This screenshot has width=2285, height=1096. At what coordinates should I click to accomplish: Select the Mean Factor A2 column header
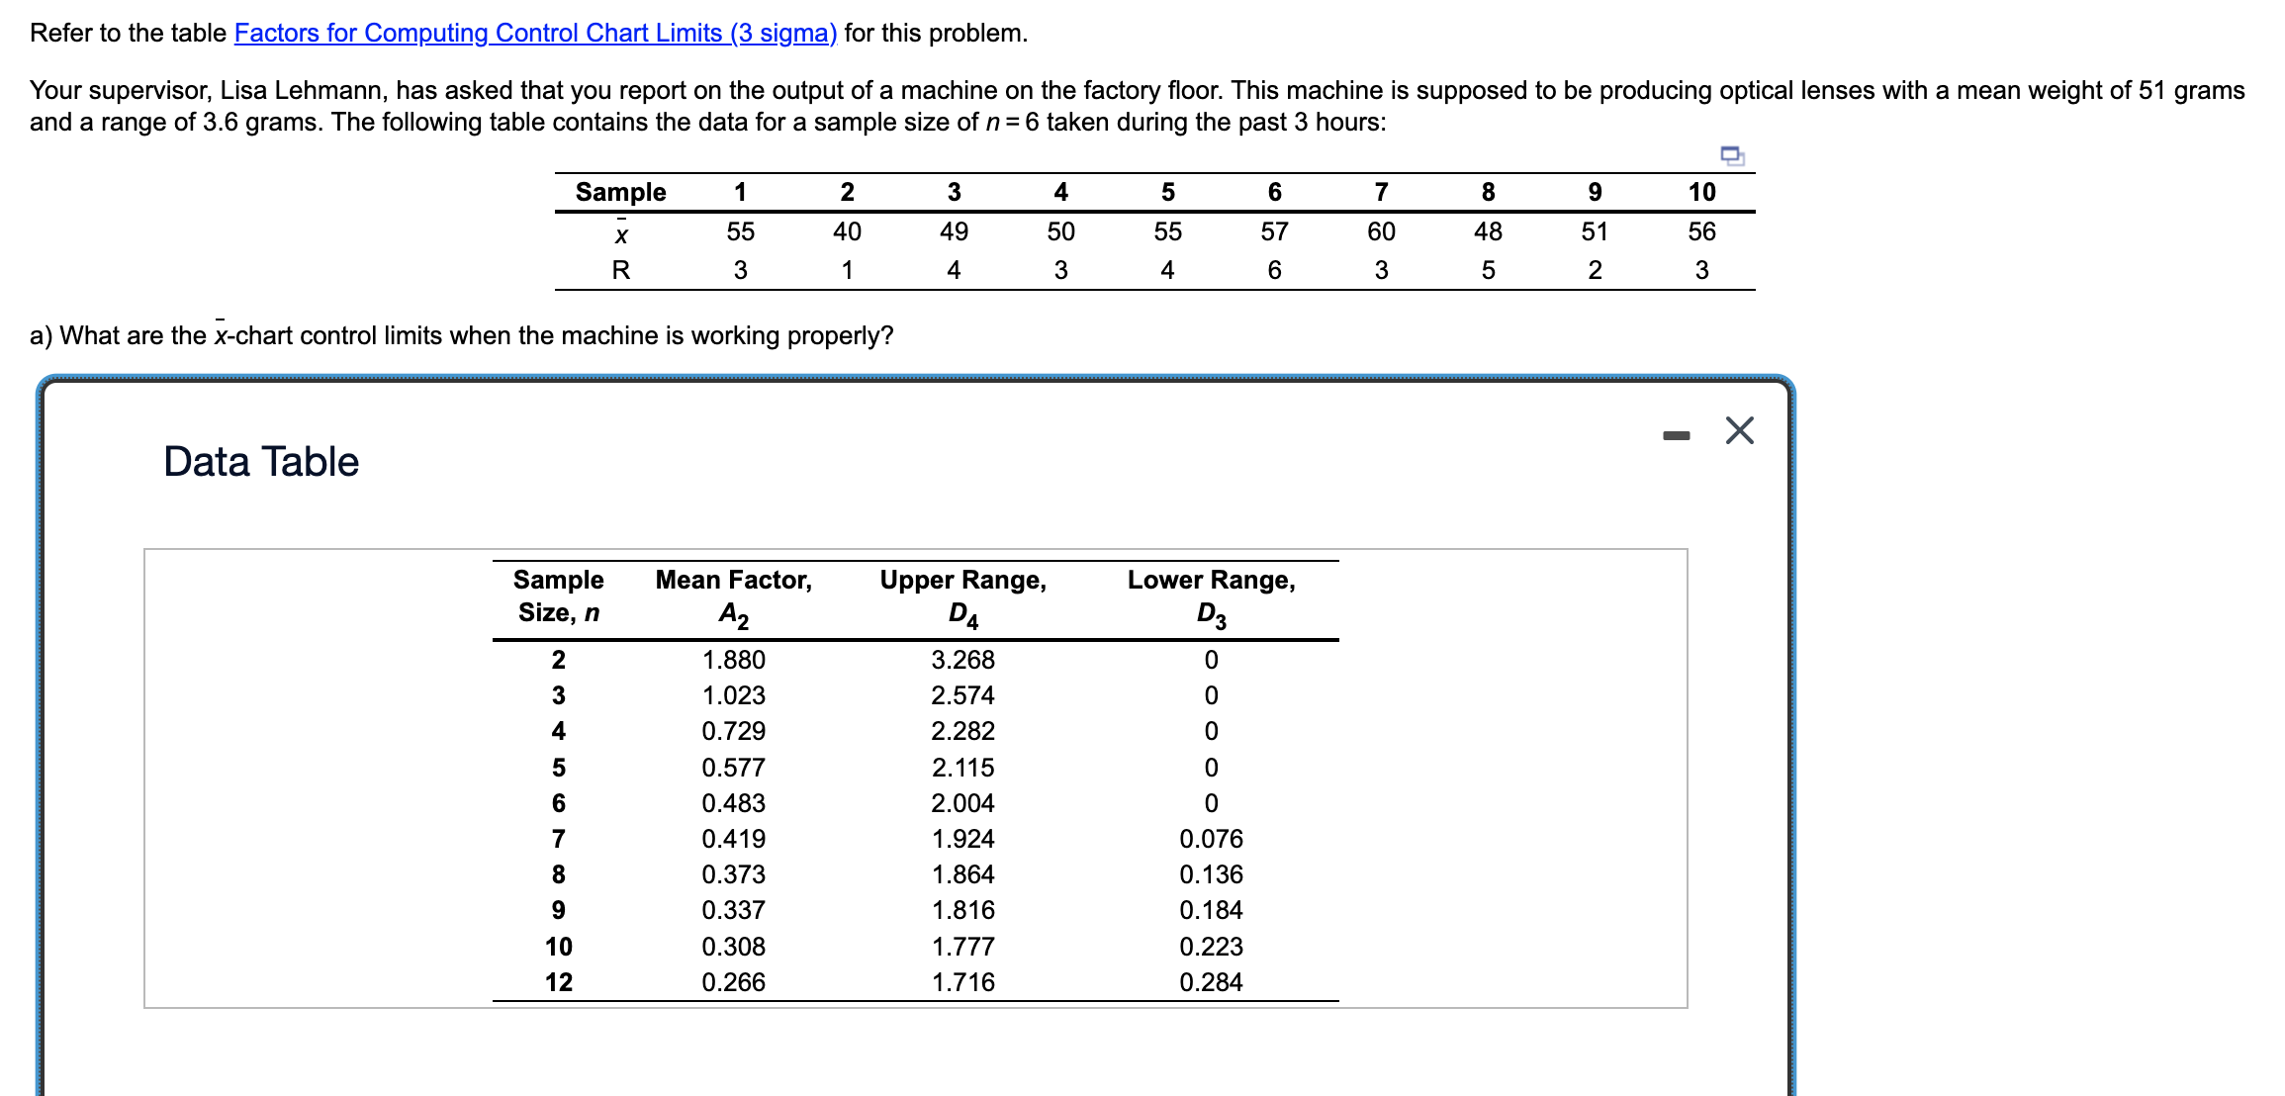click(x=733, y=596)
